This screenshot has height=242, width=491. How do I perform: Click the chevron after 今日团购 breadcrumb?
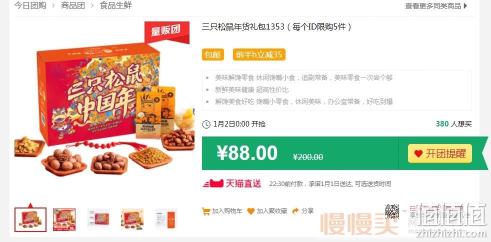click(x=53, y=5)
